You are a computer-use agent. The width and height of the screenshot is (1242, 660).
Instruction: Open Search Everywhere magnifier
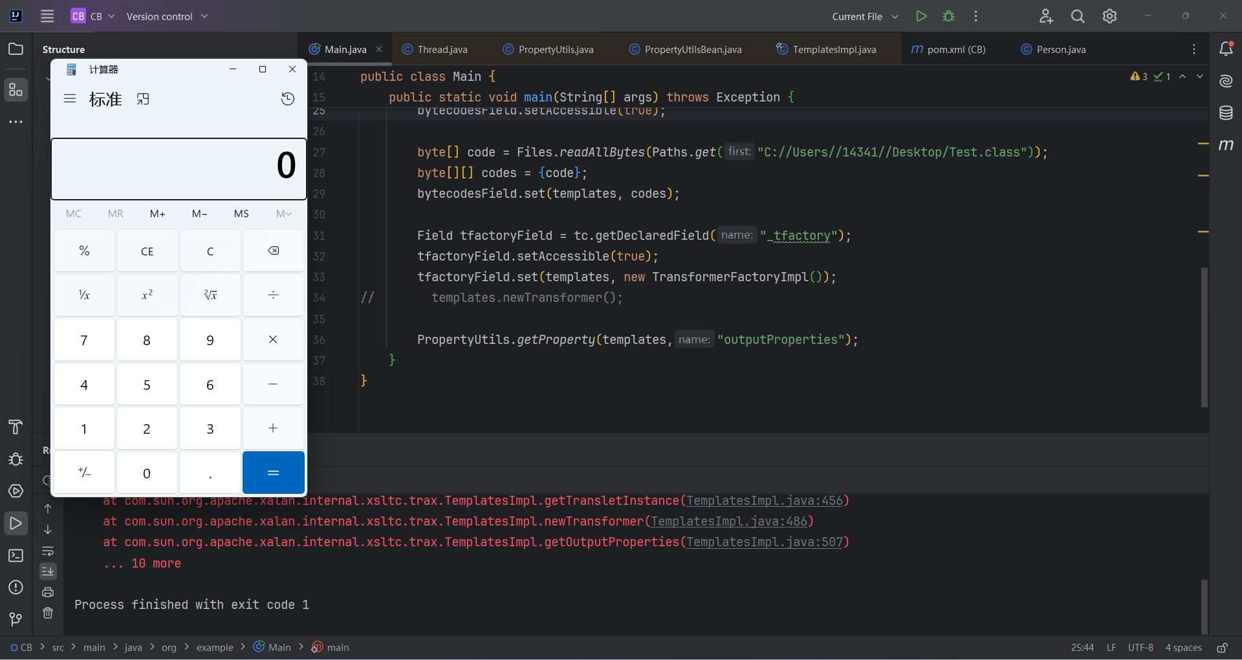point(1078,16)
